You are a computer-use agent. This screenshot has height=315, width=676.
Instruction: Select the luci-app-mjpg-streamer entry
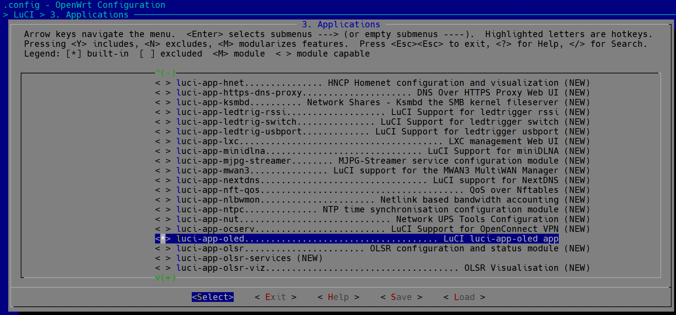[x=373, y=161]
